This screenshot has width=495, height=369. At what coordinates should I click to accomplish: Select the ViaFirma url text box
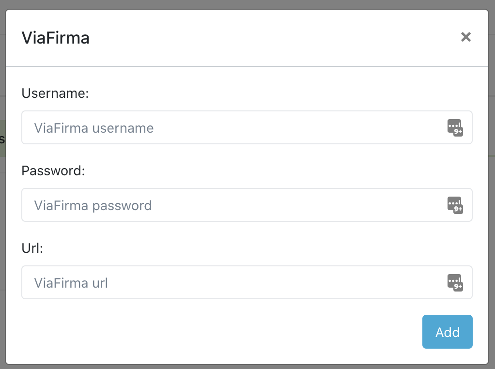232,283
